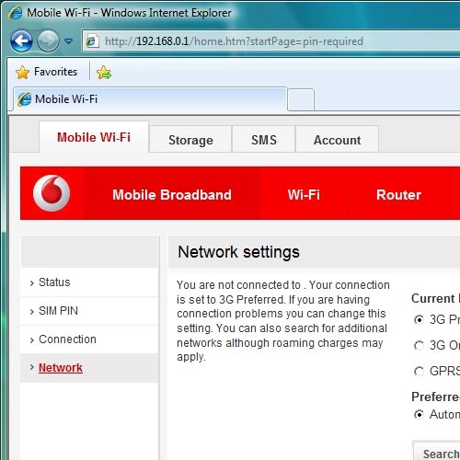Click the Favorites star icon
This screenshot has height=460, width=460.
(x=22, y=73)
